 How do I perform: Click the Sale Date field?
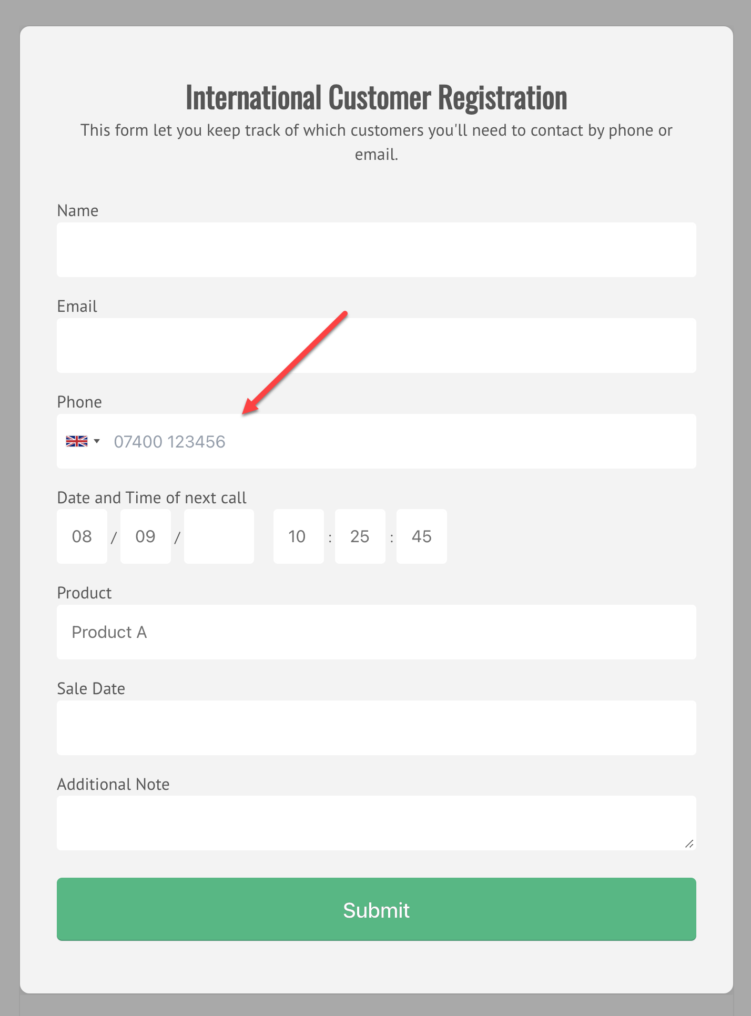click(375, 728)
